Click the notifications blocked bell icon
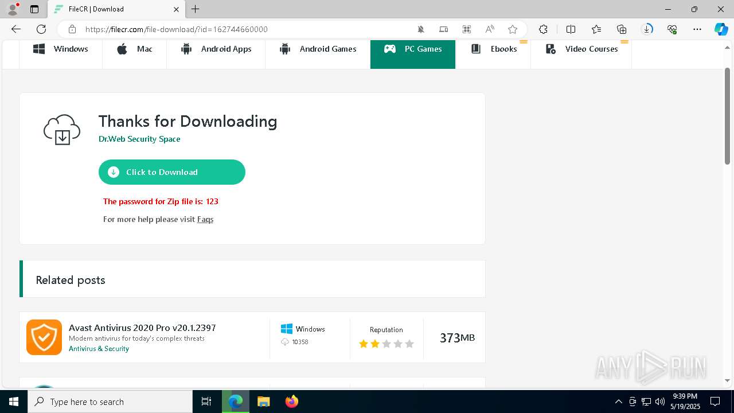This screenshot has height=413, width=734. 421,29
